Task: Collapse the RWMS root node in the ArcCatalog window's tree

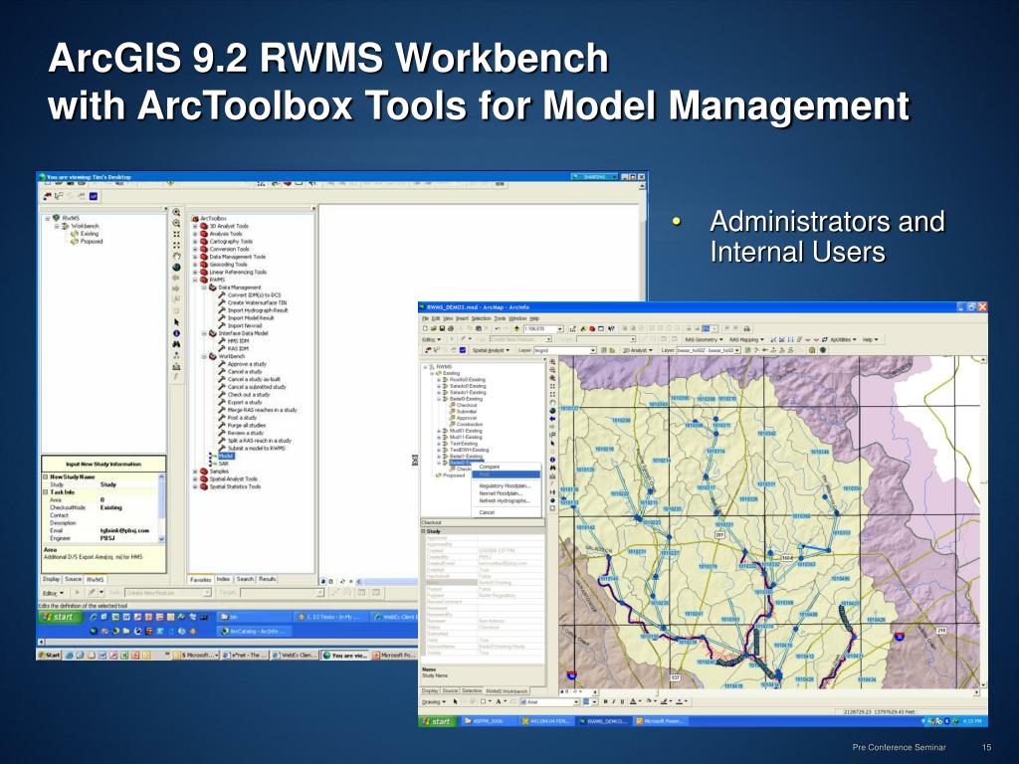Action: tap(48, 218)
